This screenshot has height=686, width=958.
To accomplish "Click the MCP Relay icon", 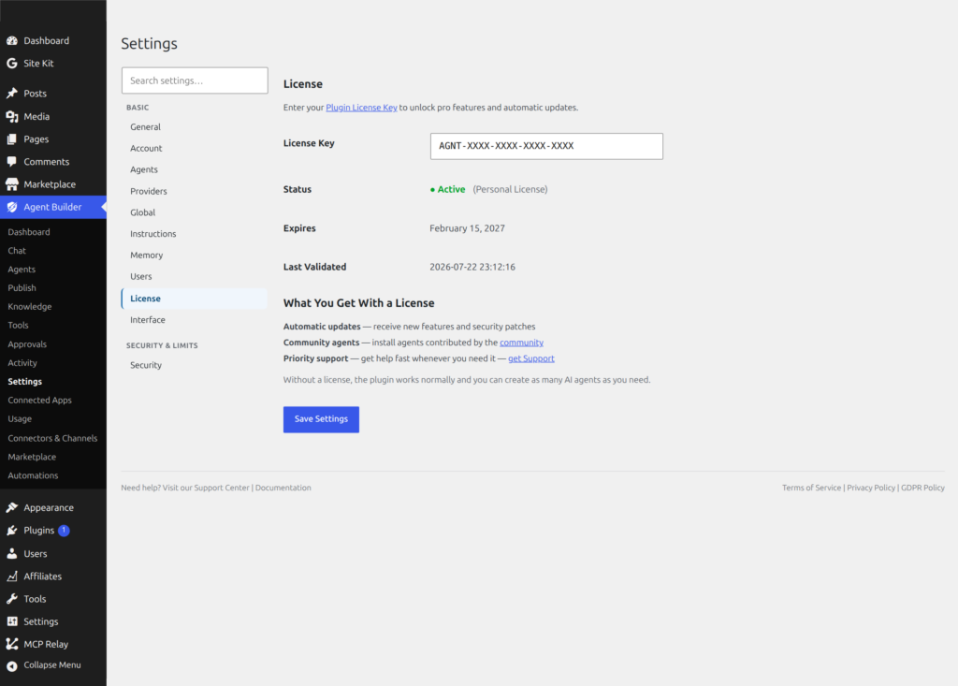I will tap(11, 645).
